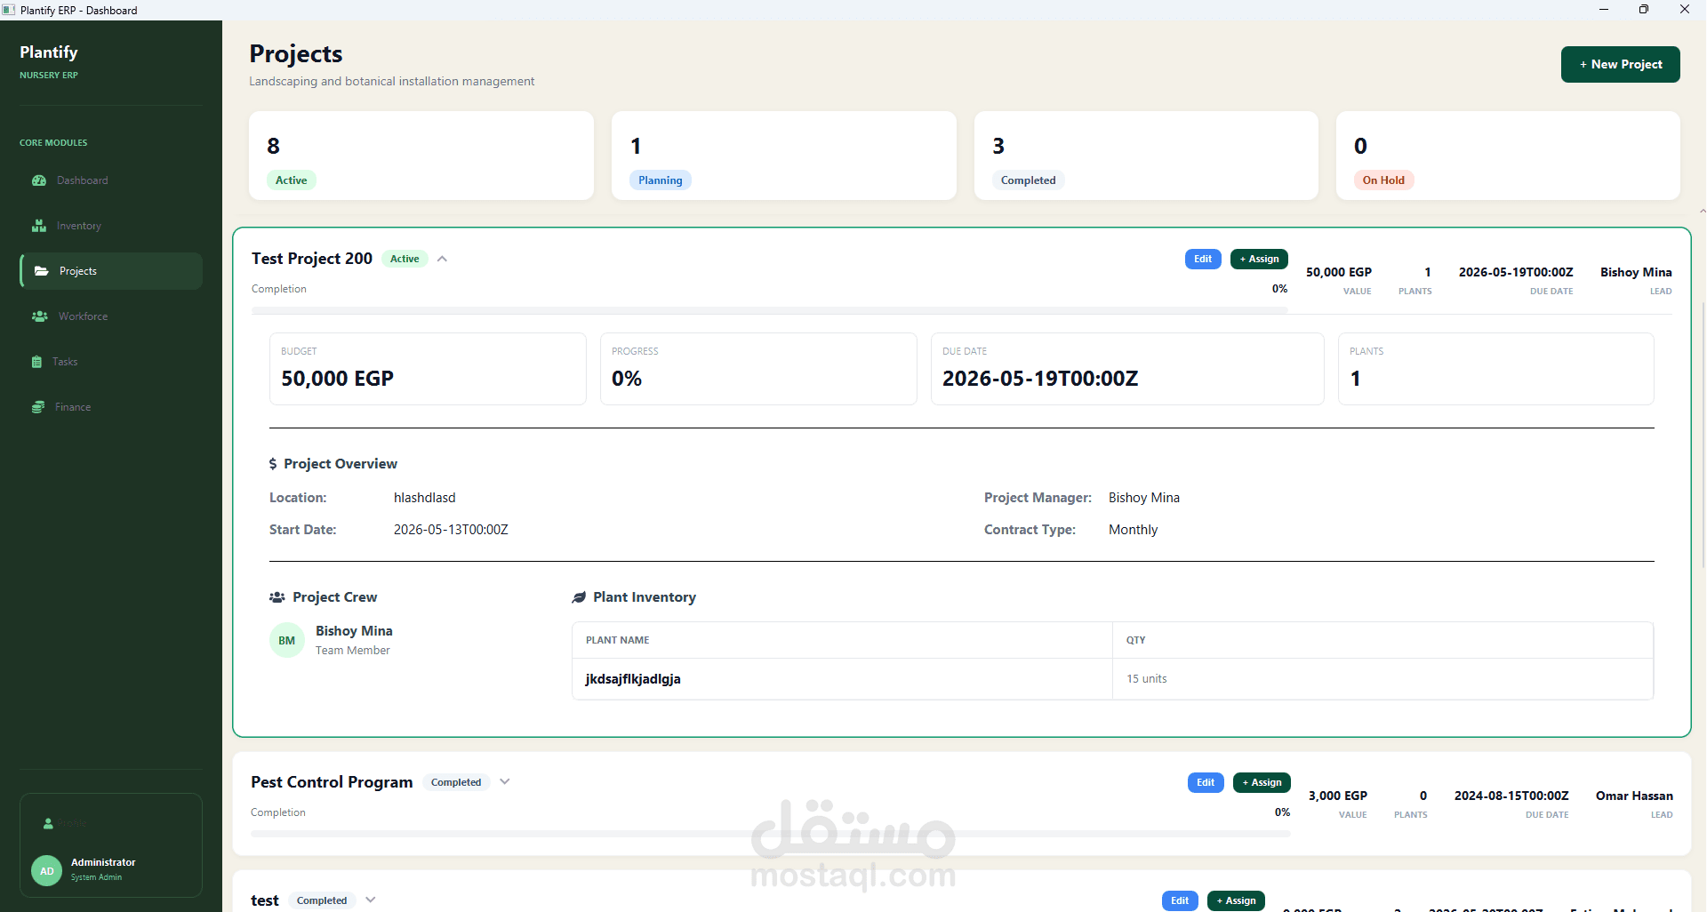
Task: Click the 'Test Project 200' title
Action: pyautogui.click(x=312, y=259)
